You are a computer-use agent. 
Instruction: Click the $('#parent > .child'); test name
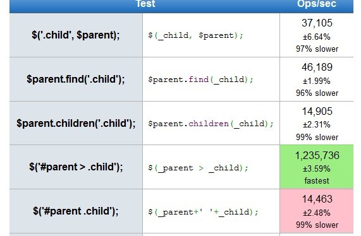pos(76,167)
